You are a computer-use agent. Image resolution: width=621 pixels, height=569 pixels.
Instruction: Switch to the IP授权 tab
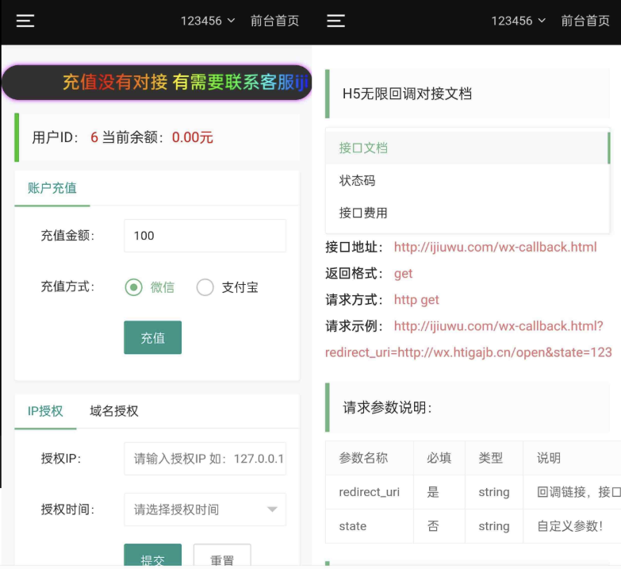[x=45, y=411]
